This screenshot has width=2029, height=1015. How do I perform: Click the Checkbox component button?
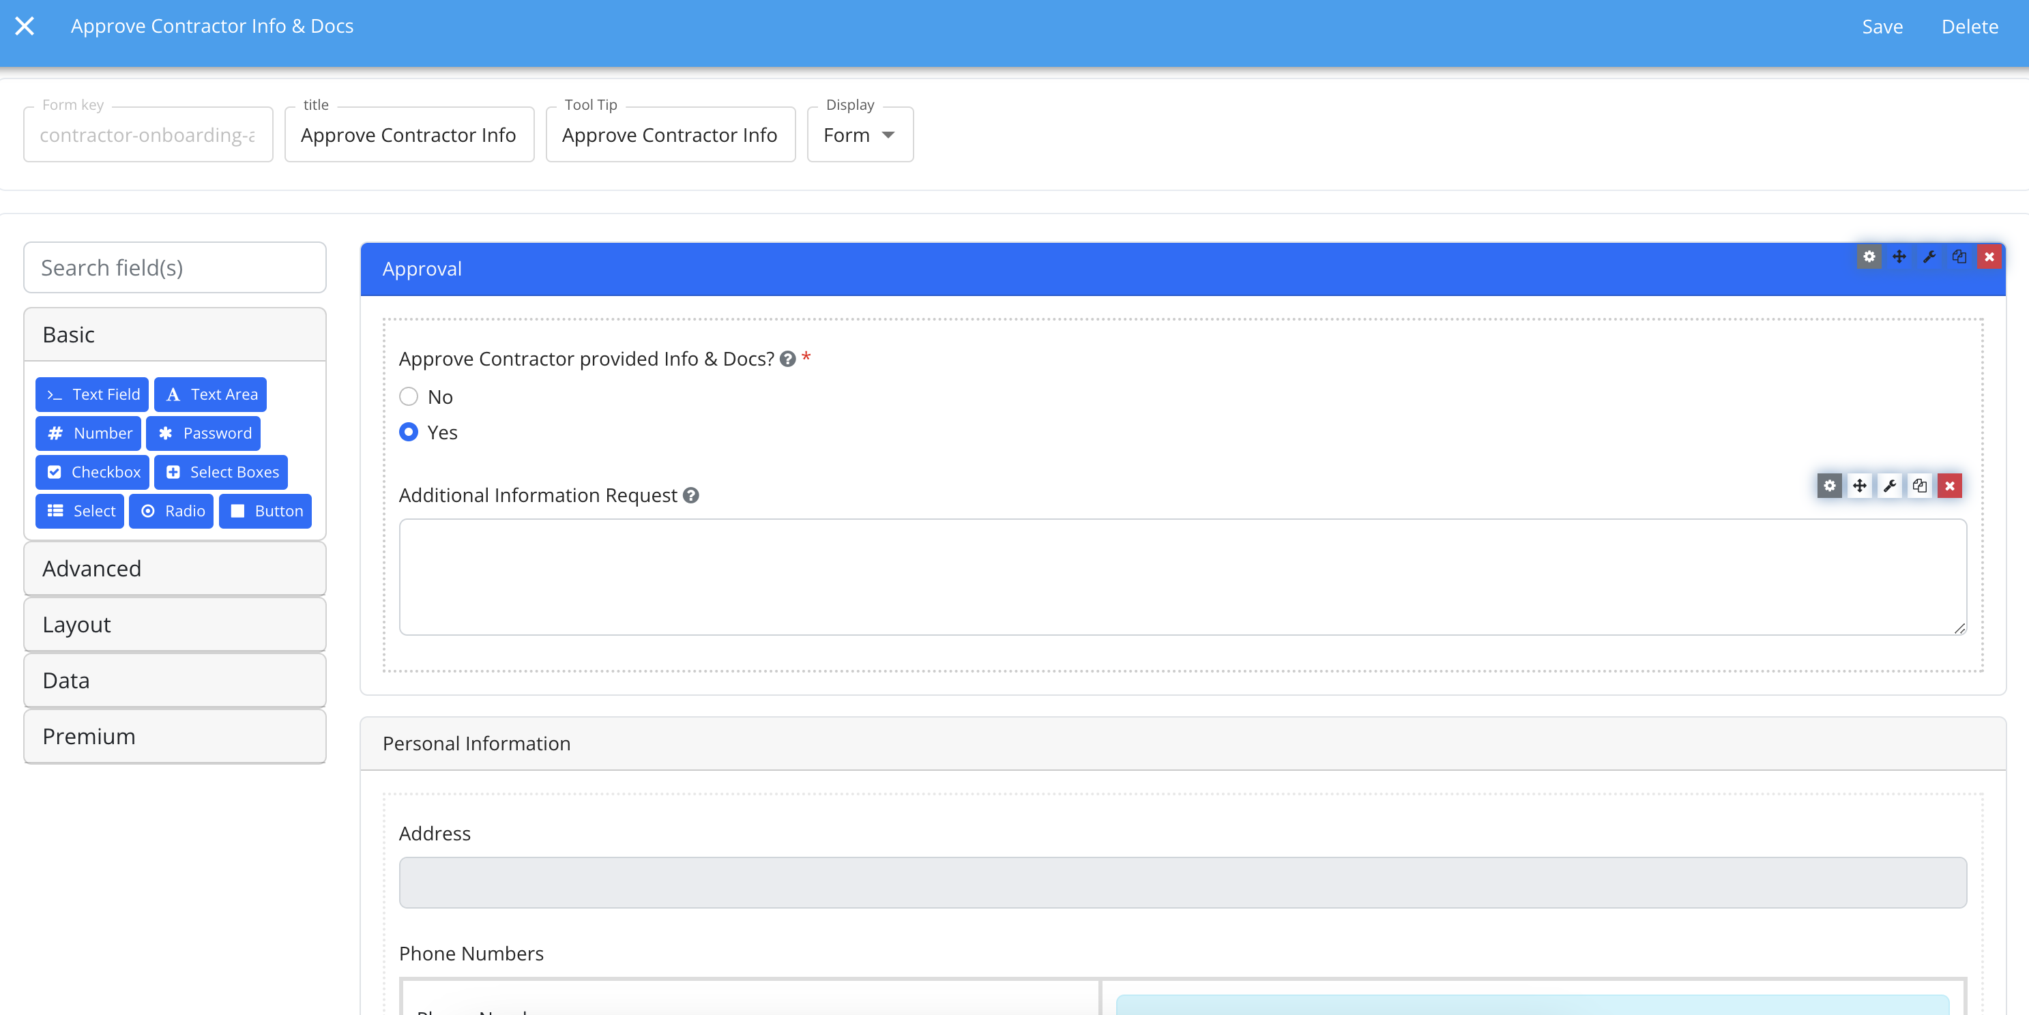[x=92, y=471]
